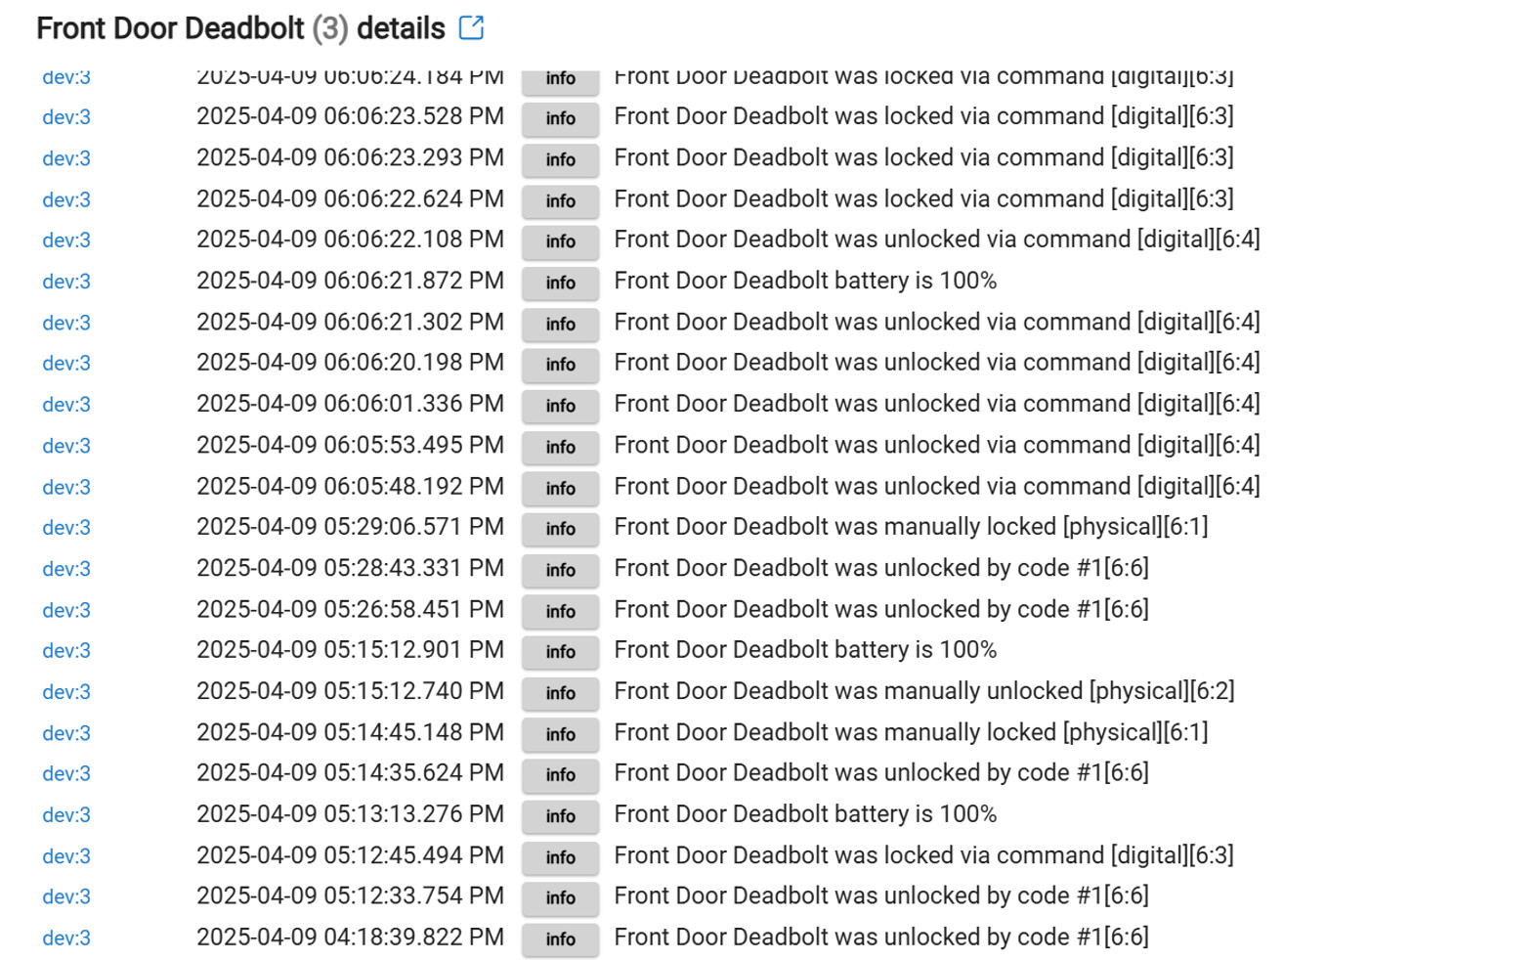Viewport: 1540px width, 960px height.
Task: Open dev:3 link for 05:14:45.148 PM entry
Action: click(x=66, y=733)
